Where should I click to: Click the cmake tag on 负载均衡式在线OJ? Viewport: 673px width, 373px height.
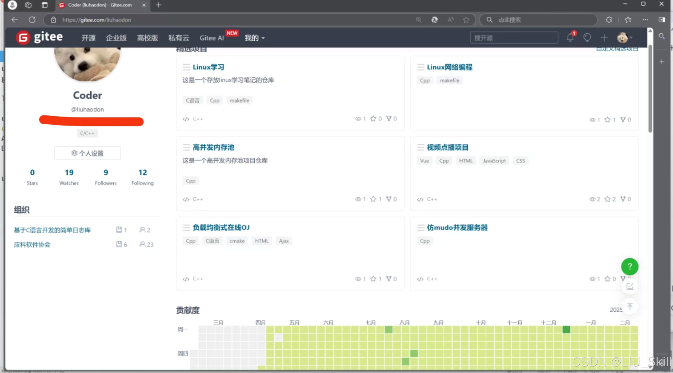coord(237,241)
